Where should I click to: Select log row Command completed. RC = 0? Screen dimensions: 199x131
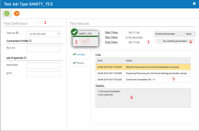click(x=143, y=80)
